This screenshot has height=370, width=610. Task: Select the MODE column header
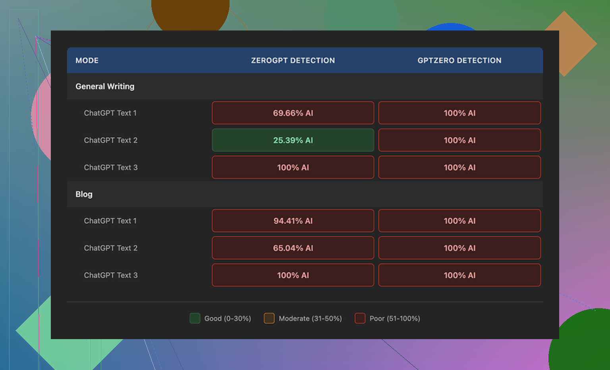(x=87, y=61)
